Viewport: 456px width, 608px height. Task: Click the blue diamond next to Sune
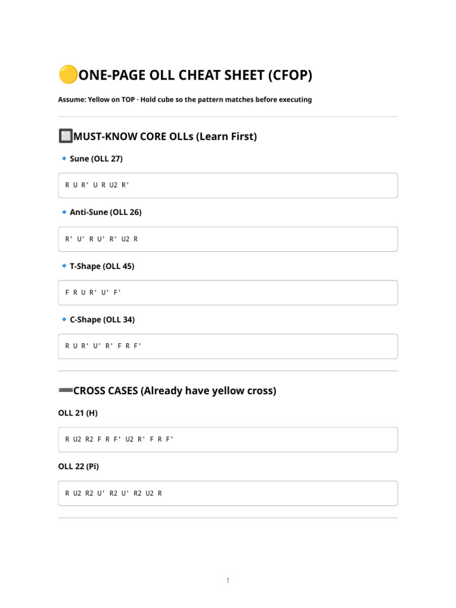click(x=64, y=159)
